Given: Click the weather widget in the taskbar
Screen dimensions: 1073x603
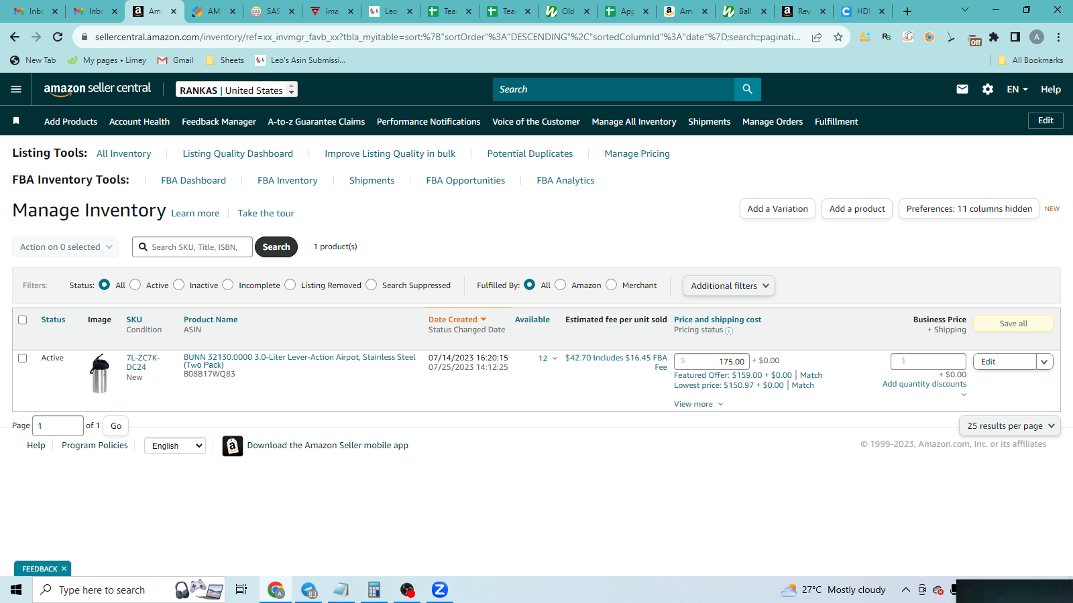Looking at the screenshot, I should pos(833,590).
